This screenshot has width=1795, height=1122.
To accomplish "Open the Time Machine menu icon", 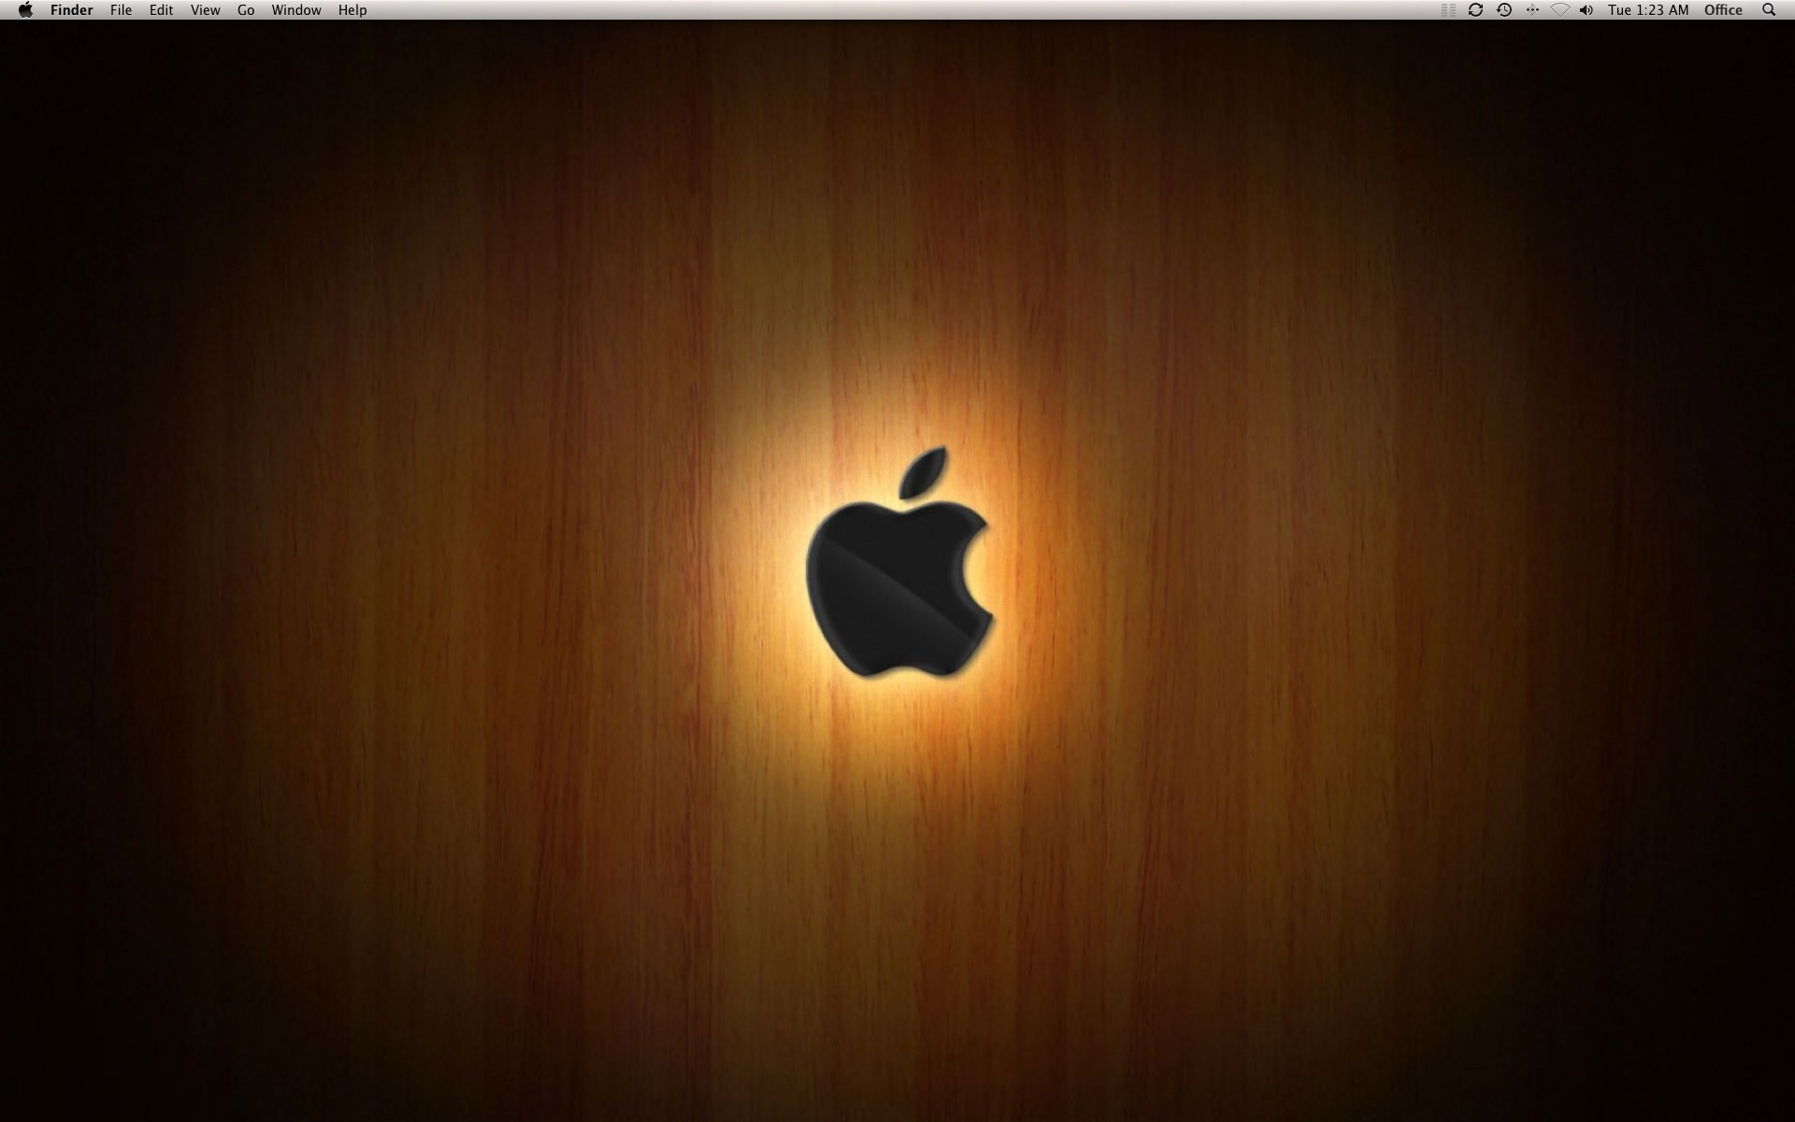I will click(x=1503, y=10).
